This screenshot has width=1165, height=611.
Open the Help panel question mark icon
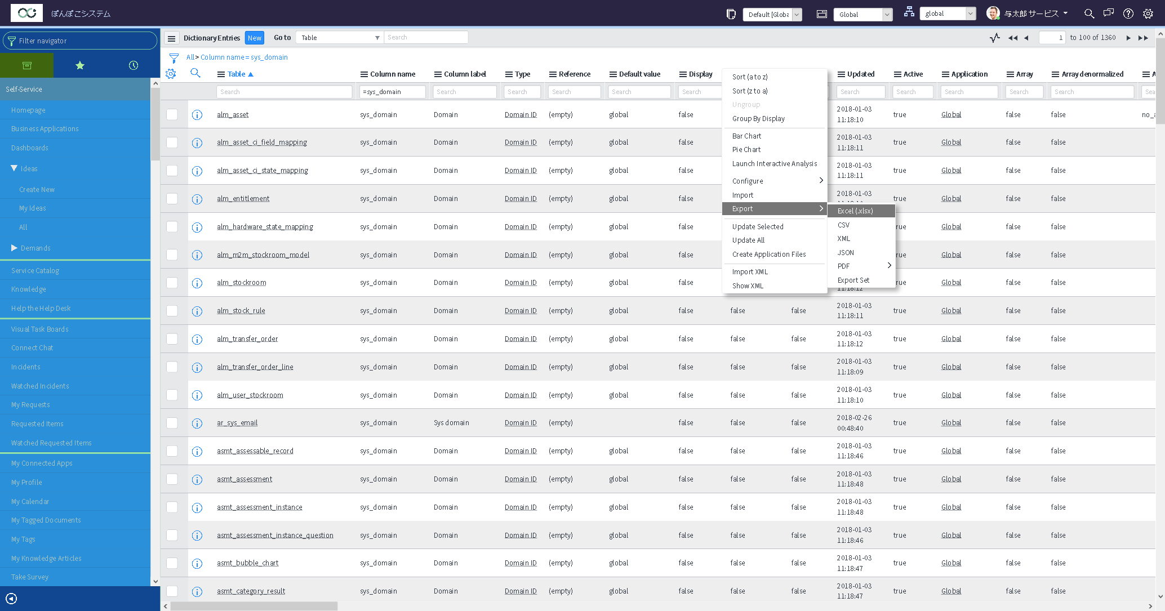(x=1128, y=13)
